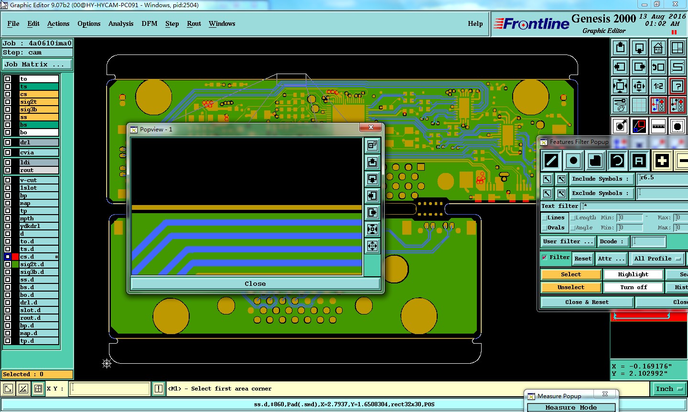This screenshot has height=412, width=688.
Task: Click the pan left icon in Popview
Action: [x=372, y=195]
